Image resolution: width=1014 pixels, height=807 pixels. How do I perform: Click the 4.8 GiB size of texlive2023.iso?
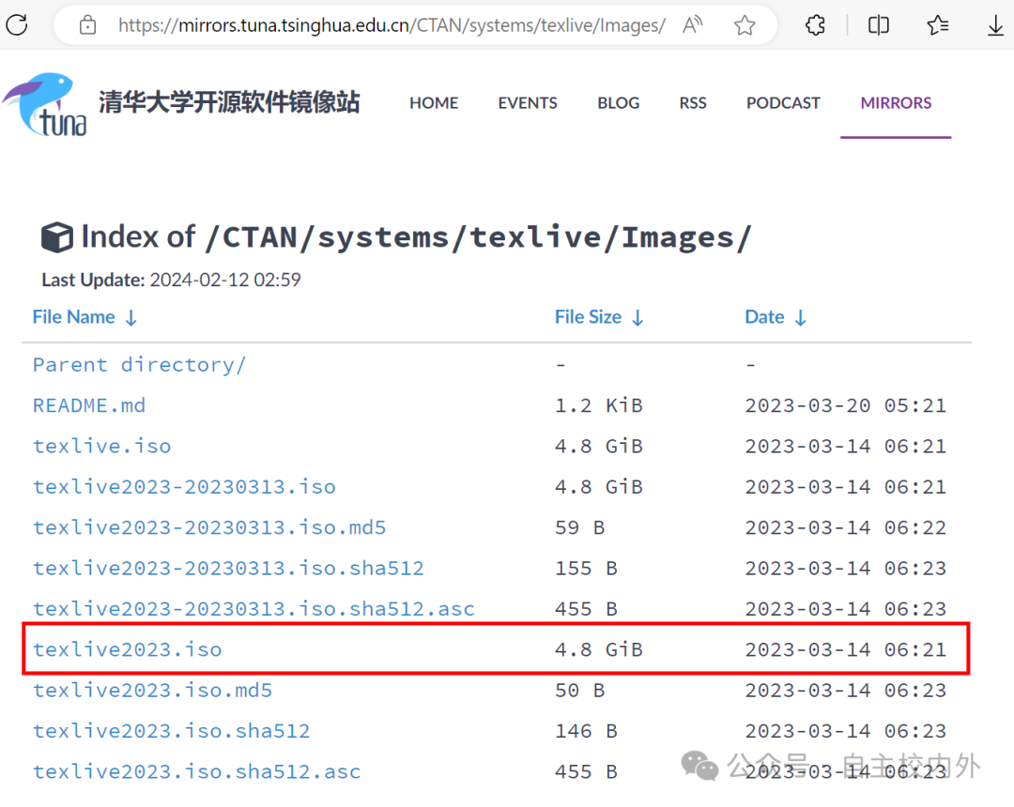pos(599,649)
